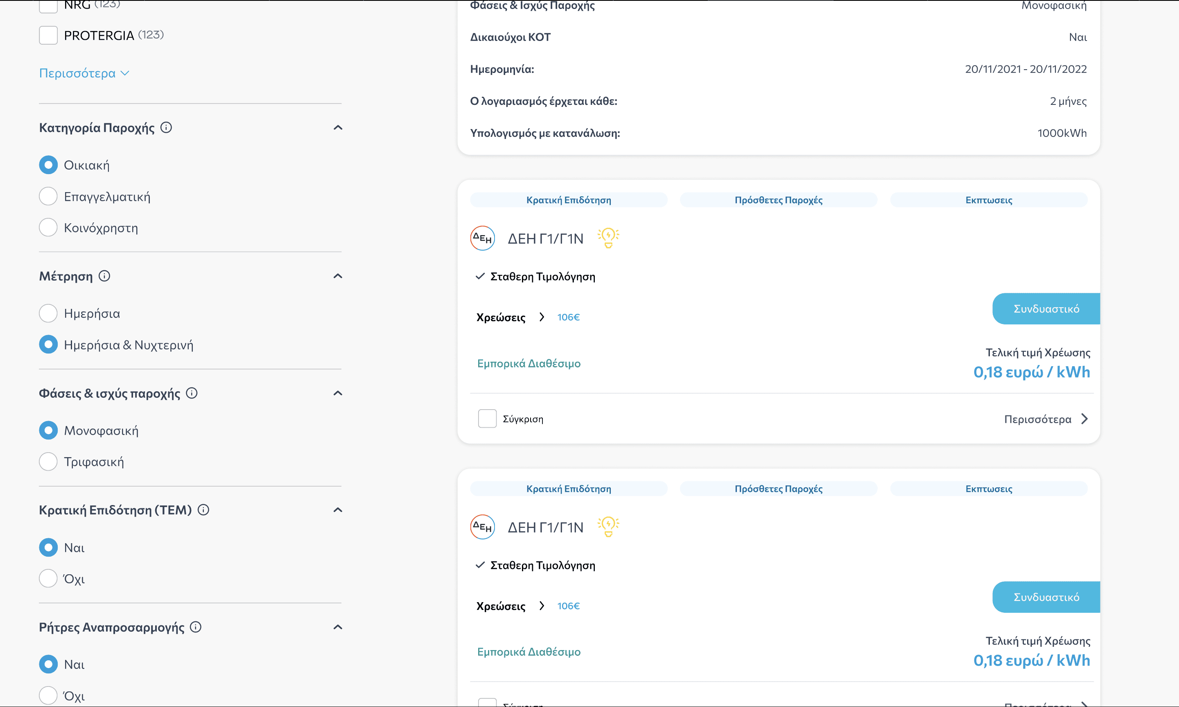Collapse the Ρήτρες Αναπροσαρμογής section
This screenshot has height=707, width=1179.
338,627
